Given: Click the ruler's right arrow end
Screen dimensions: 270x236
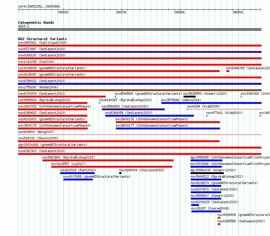Looking at the screenshot, I should tap(261, 10).
